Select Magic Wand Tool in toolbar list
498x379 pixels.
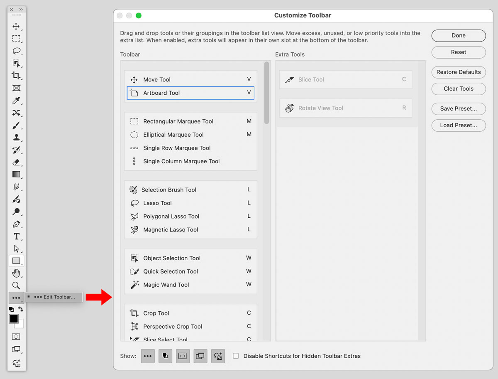tap(166, 285)
